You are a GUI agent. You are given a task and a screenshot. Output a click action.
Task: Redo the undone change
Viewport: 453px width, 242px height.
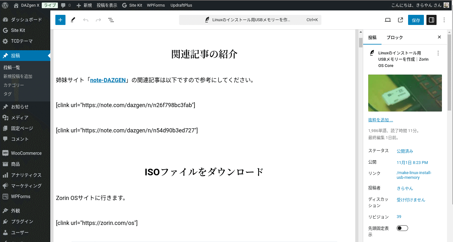click(x=98, y=20)
